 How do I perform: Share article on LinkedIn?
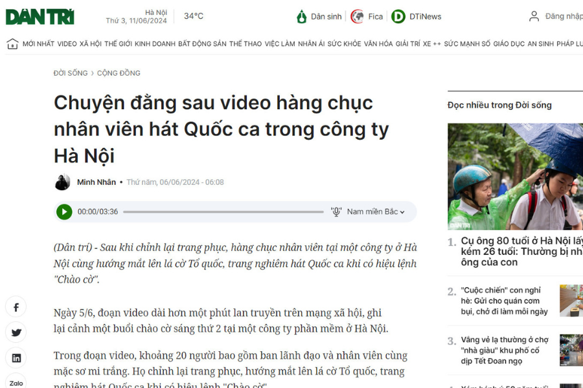pyautogui.click(x=16, y=358)
